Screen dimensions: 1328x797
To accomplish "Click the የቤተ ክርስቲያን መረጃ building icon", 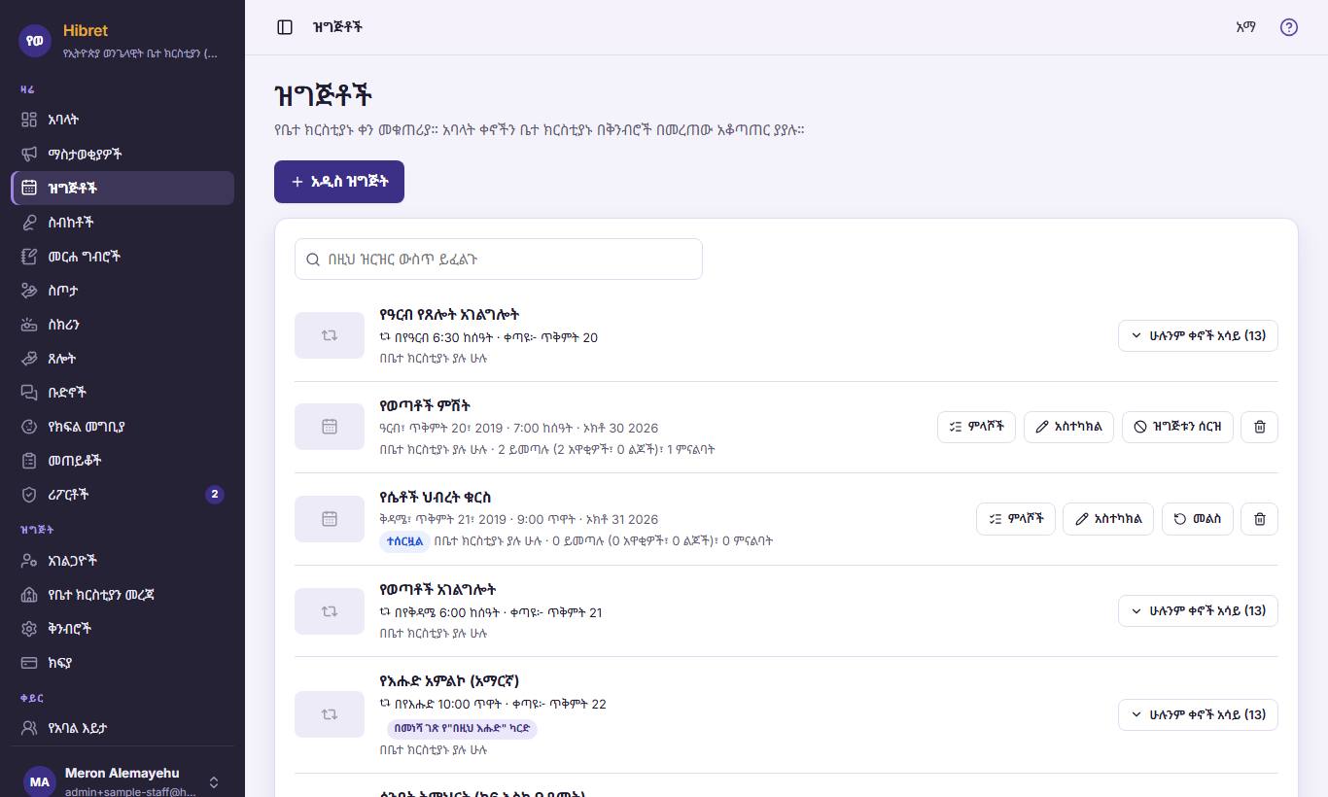I will tap(29, 595).
